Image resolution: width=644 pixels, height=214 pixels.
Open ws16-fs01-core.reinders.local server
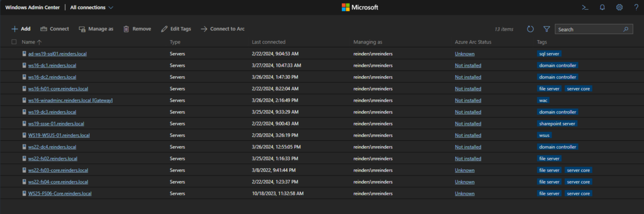[x=58, y=89]
